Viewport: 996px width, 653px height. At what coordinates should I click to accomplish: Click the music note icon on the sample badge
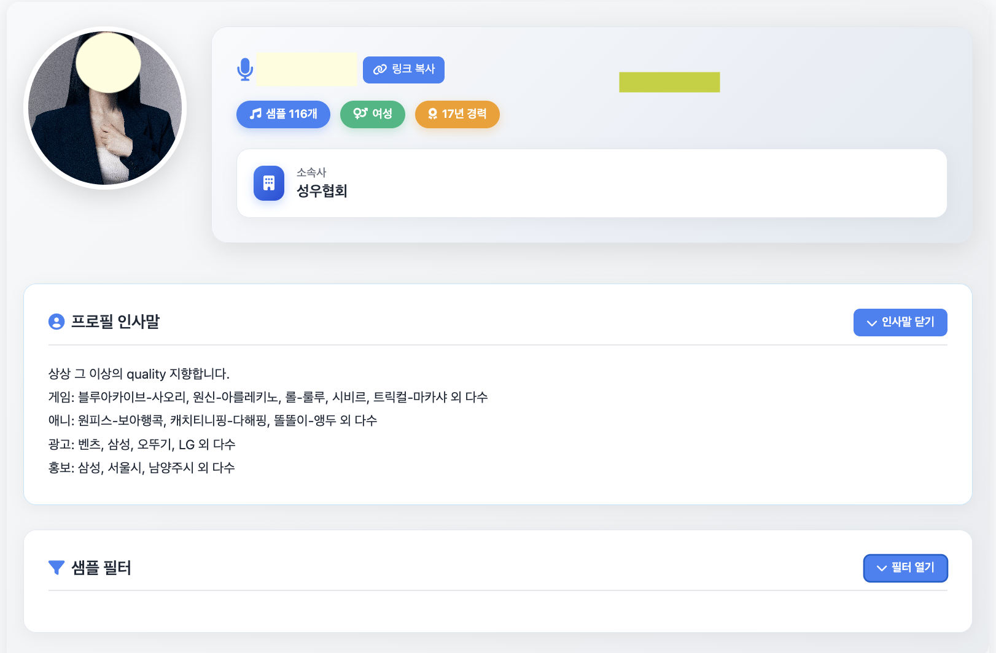[255, 114]
